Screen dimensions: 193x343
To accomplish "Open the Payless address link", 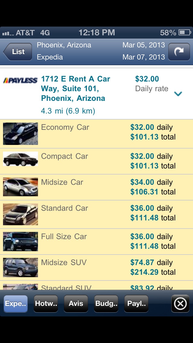I will pos(75,88).
